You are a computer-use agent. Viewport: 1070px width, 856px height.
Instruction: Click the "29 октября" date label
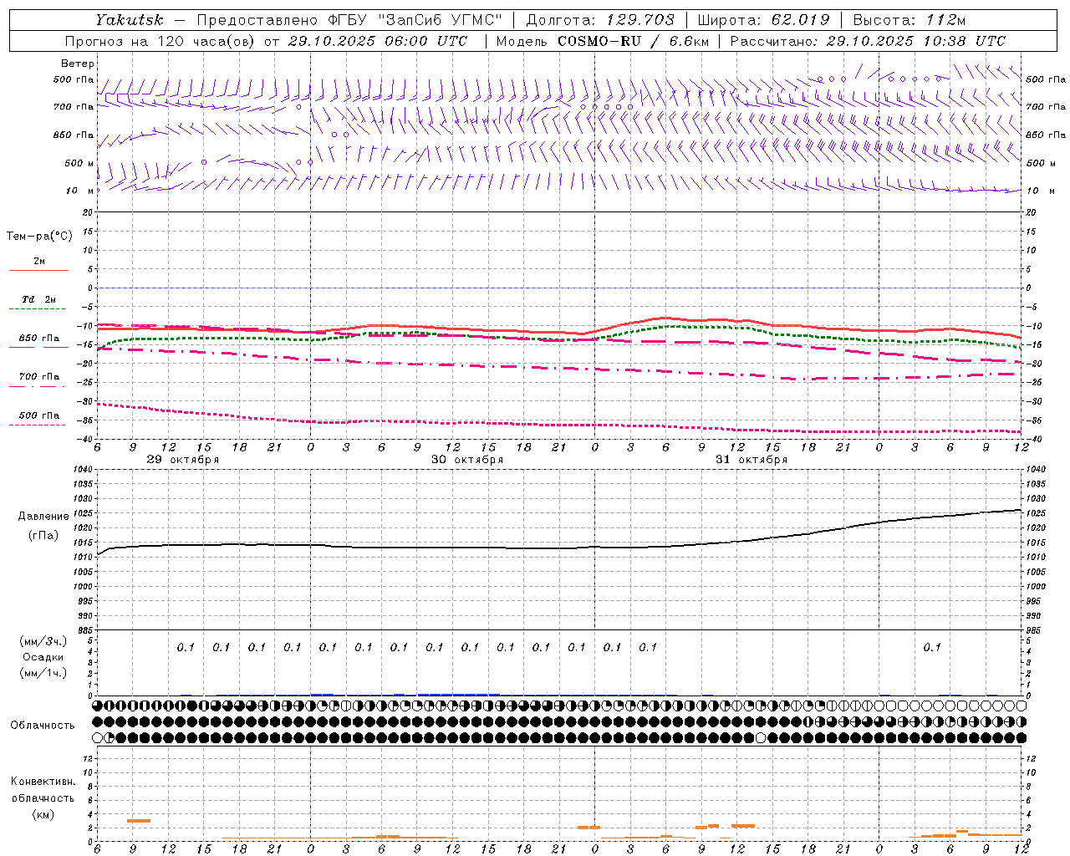[x=183, y=460]
